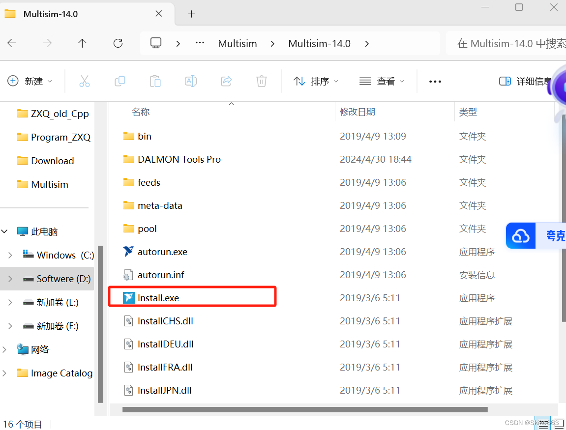Go up one folder level
Viewport: 566px width, 430px height.
click(x=82, y=43)
